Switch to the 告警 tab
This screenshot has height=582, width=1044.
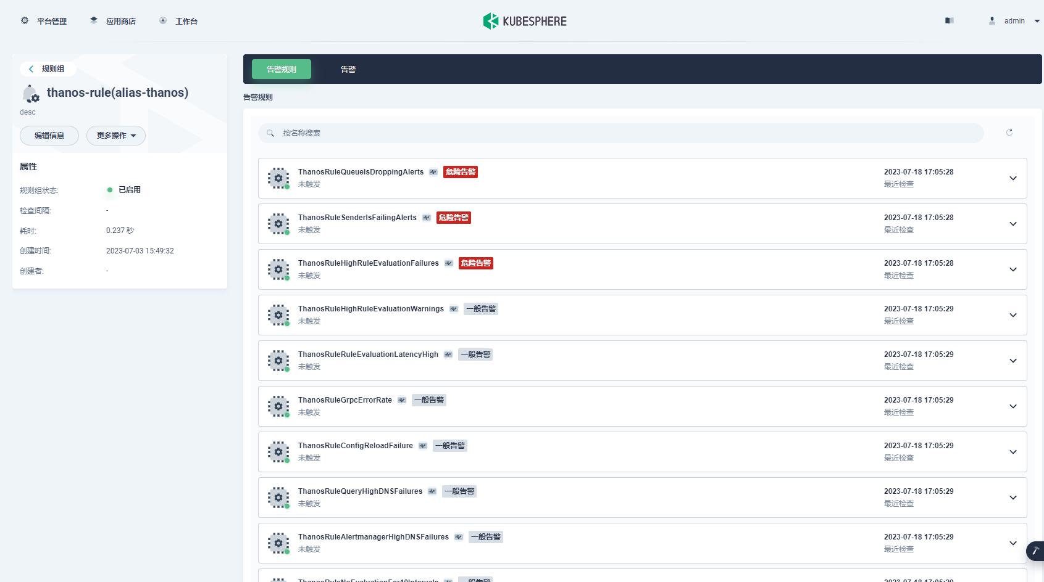tap(348, 69)
